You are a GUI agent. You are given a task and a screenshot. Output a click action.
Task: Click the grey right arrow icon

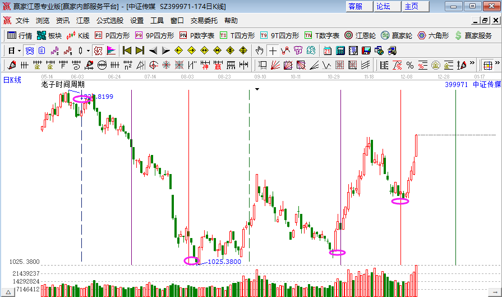pyautogui.click(x=166, y=51)
